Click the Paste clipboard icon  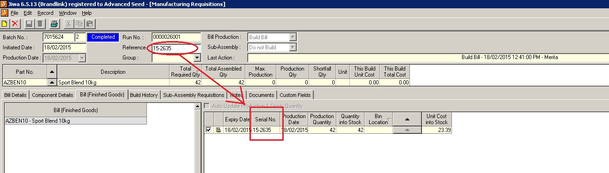90,24
